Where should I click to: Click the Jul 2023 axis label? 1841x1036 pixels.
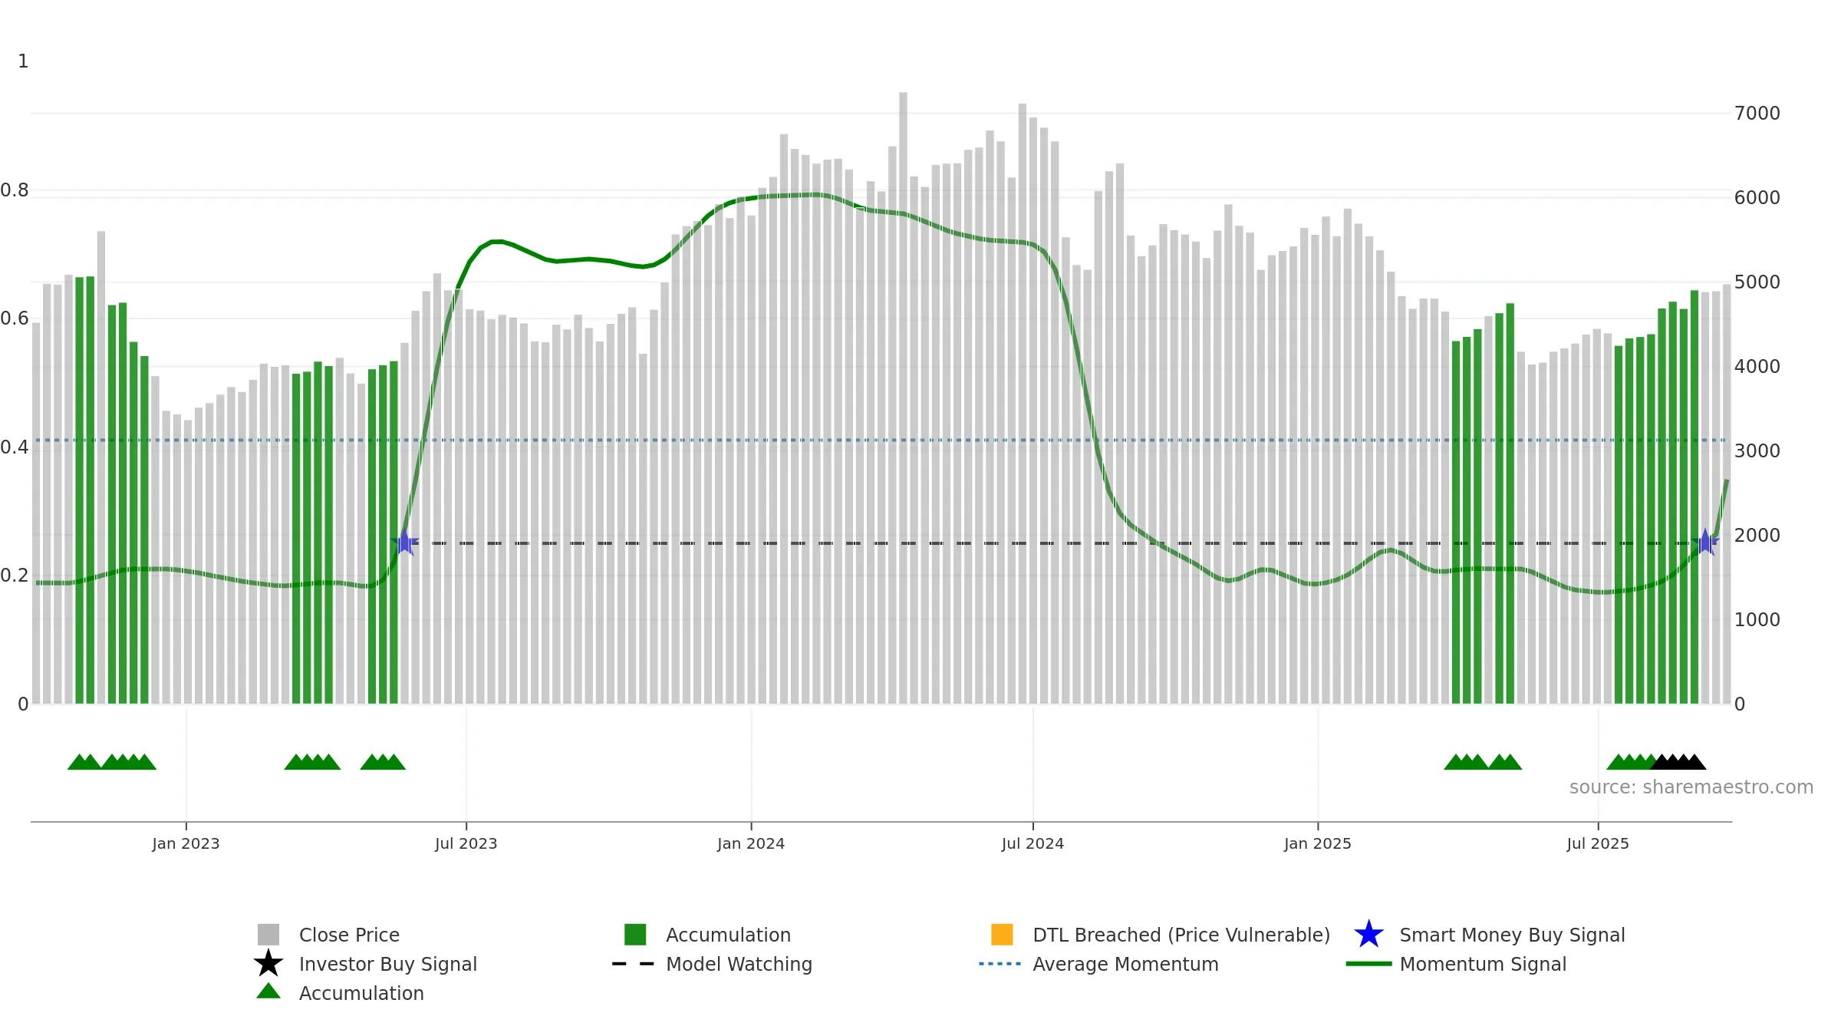(x=466, y=843)
